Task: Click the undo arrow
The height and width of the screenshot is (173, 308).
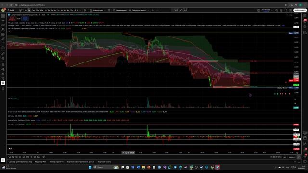Action: (153, 10)
